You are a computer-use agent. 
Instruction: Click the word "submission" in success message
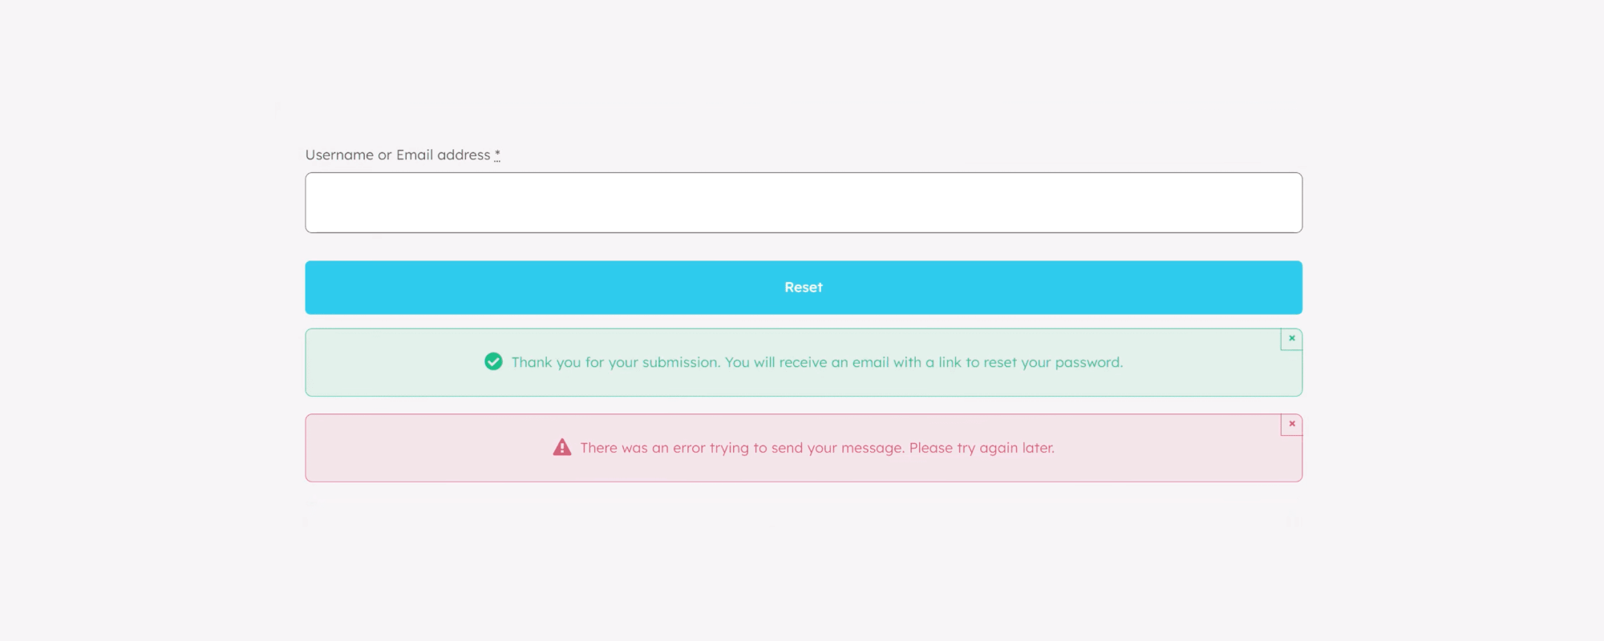(x=681, y=362)
